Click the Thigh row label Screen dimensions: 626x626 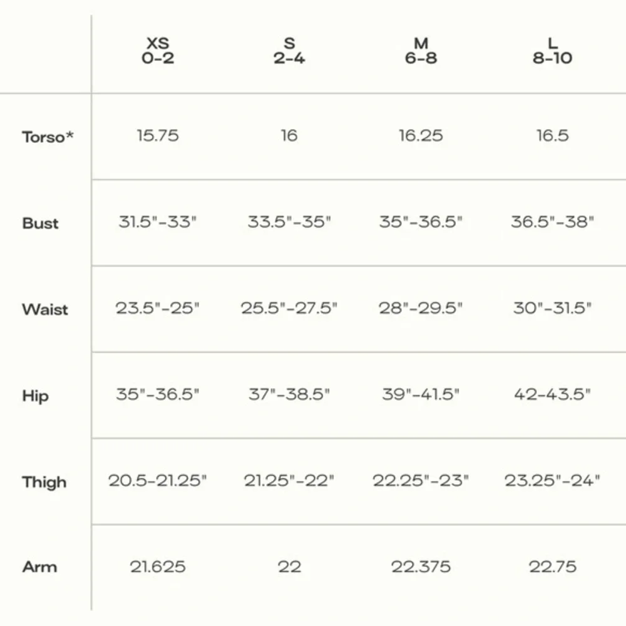tap(44, 482)
